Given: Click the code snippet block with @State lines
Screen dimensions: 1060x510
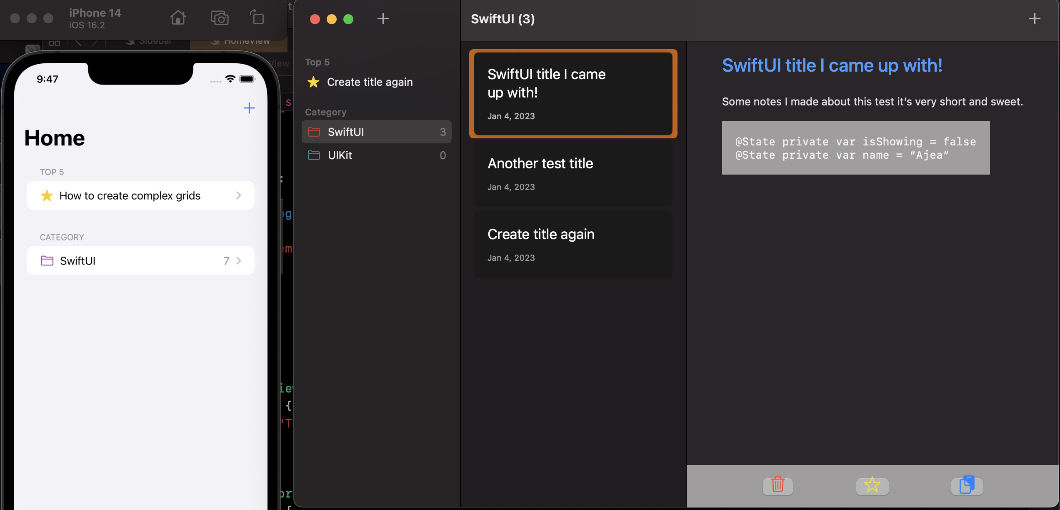Looking at the screenshot, I should [856, 148].
